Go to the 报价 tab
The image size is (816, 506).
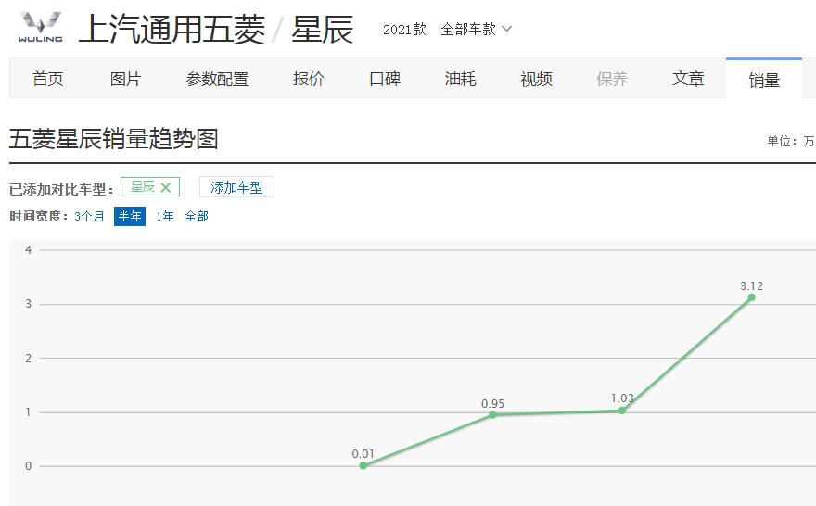coord(309,79)
